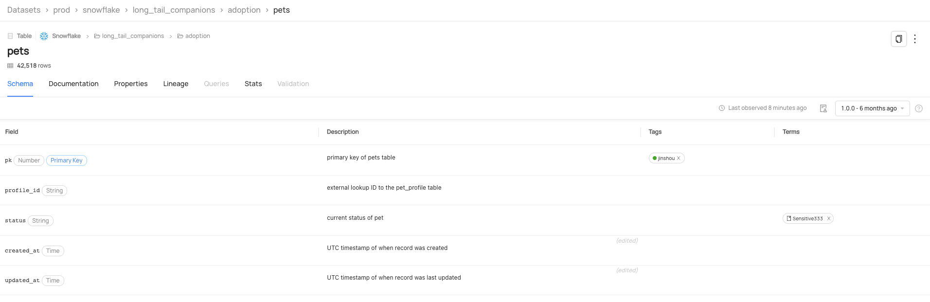Click the copy URN icon button
Viewport: 930px width, 302px height.
898,39
